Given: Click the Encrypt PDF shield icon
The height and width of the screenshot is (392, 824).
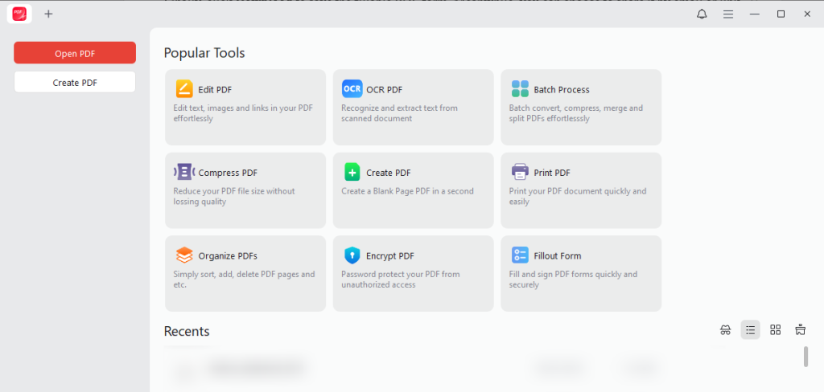Looking at the screenshot, I should (352, 255).
